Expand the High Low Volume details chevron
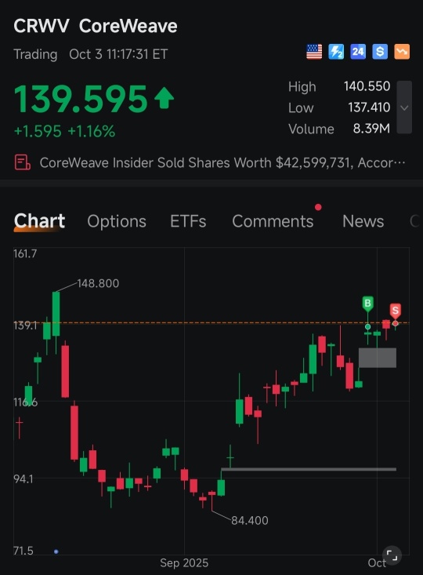Viewport: 423px width, 575px height. pos(404,107)
